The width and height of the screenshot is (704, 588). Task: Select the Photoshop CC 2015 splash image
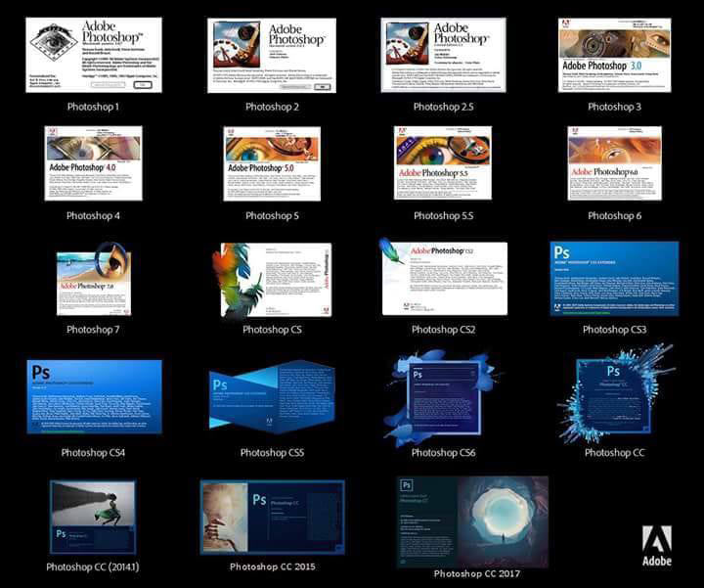pos(273,517)
